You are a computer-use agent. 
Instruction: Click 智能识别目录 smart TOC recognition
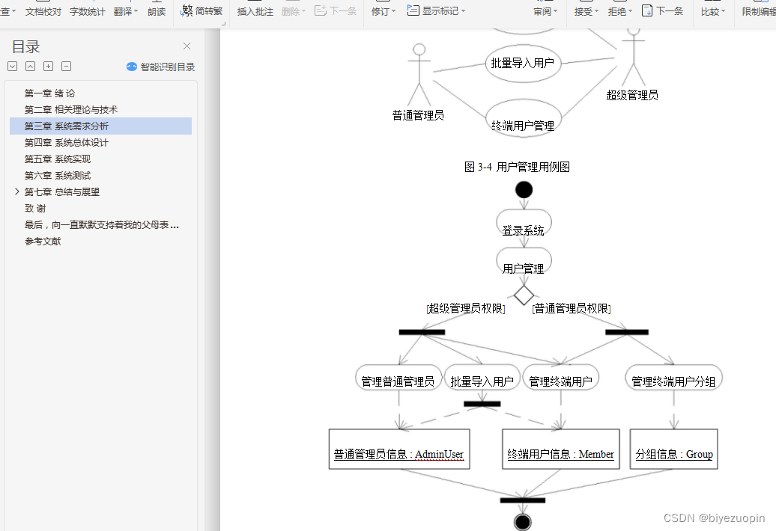160,67
